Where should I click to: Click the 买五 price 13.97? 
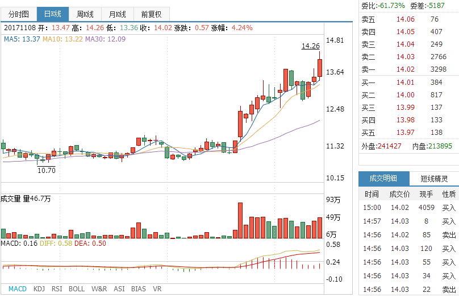click(406, 133)
